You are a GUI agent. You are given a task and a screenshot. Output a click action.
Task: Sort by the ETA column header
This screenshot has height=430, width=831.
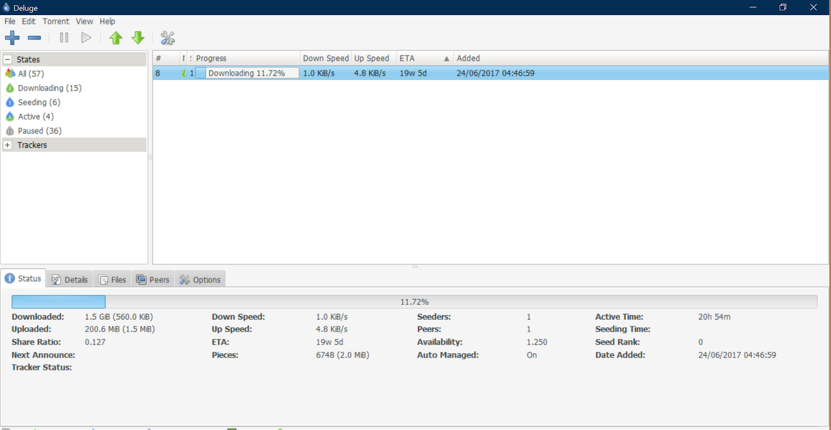click(x=425, y=58)
